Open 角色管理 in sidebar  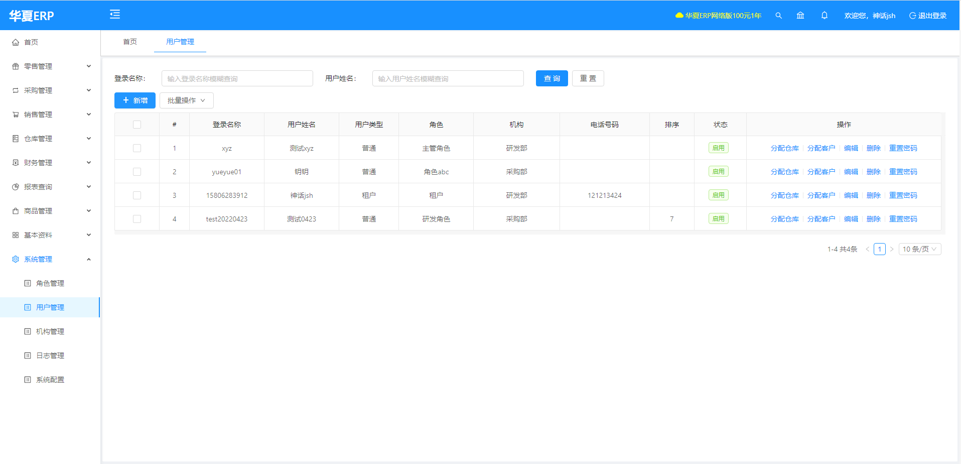pyautogui.click(x=50, y=283)
